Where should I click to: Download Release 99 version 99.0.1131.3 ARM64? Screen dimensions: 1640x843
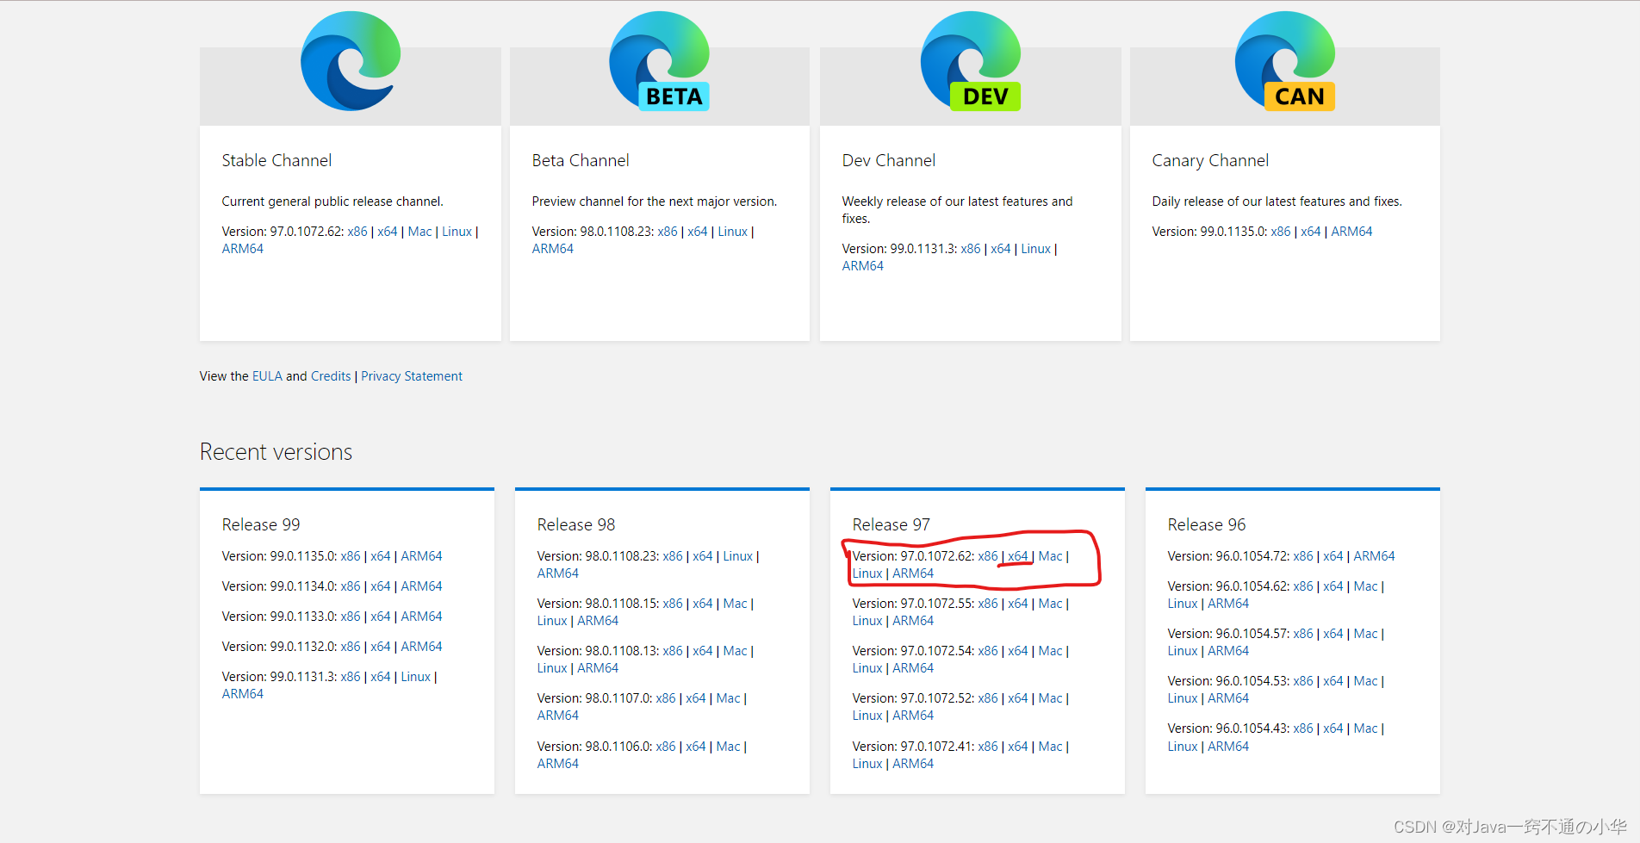(x=243, y=694)
